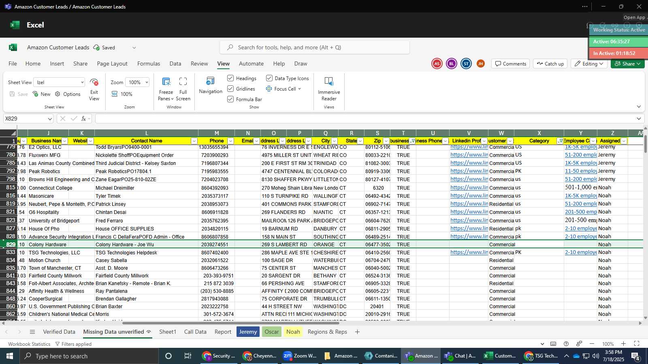Switch to the Verified Data sheet
The height and width of the screenshot is (364, 648).
59,332
